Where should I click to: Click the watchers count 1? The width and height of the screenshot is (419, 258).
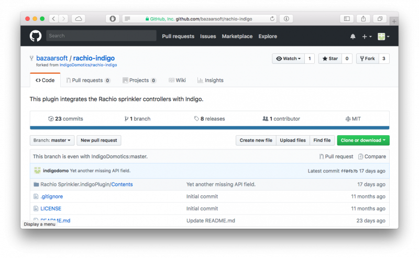(x=310, y=58)
